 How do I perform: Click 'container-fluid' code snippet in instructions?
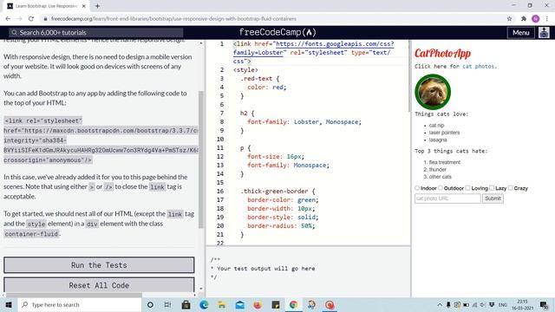coord(31,234)
